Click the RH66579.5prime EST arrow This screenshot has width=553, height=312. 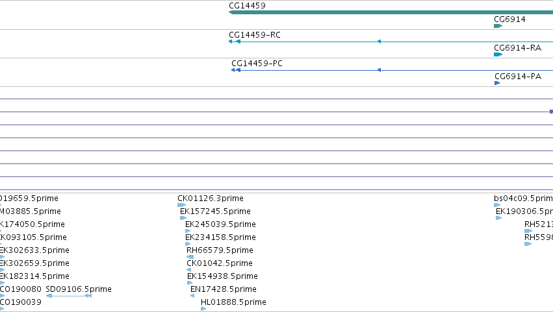pos(190,257)
